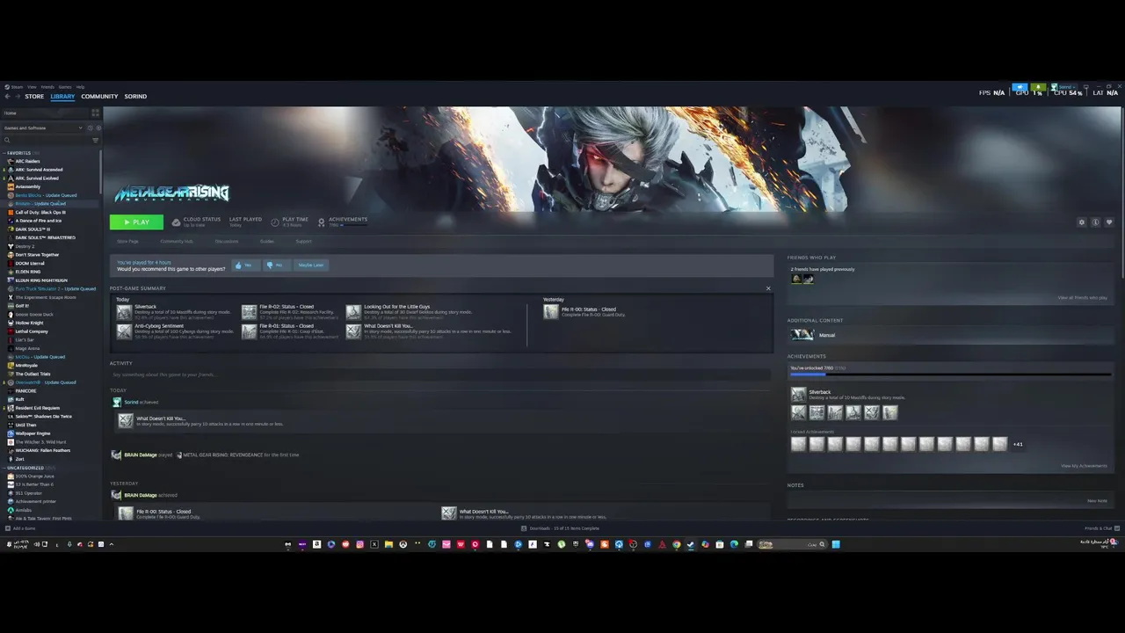Open Games and Software filter dropdown
The height and width of the screenshot is (633, 1125).
tap(42, 127)
